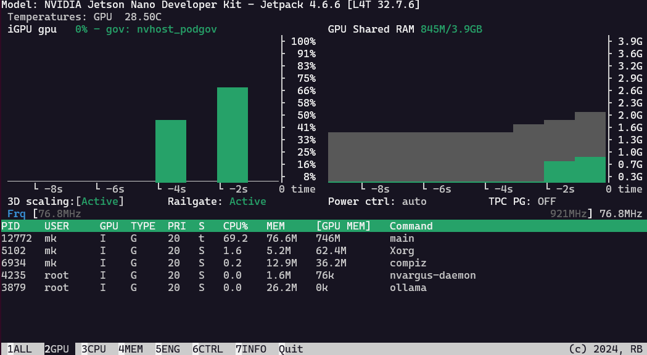Viewport: 647px width, 355px height.
Task: Click the MEM column header
Action: (x=275, y=226)
